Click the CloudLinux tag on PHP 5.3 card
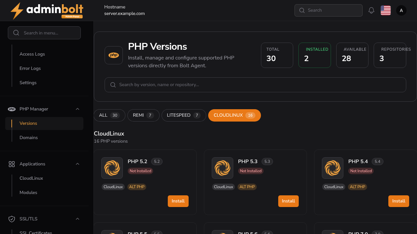 (x=223, y=187)
